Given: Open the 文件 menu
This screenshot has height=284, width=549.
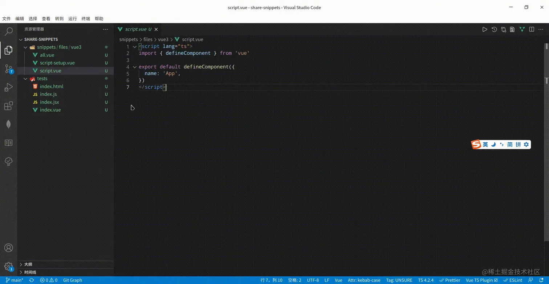Looking at the screenshot, I should click(7, 18).
